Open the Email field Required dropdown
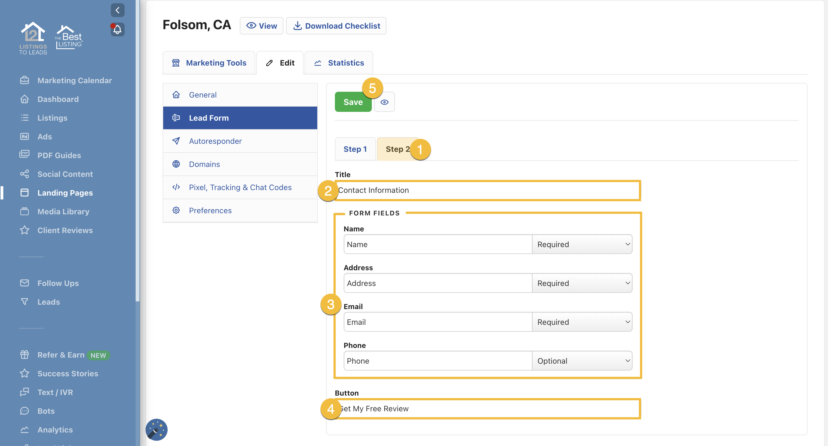Viewport: 828px width, 446px height. [582, 322]
